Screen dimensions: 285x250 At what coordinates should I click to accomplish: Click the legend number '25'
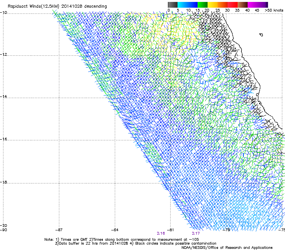[x=218, y=10]
